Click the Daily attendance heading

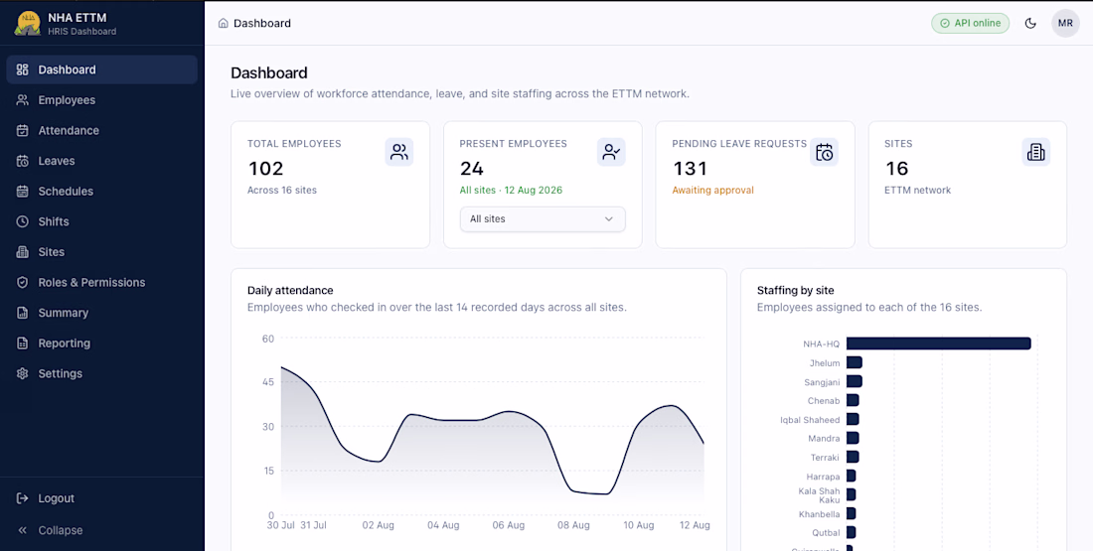click(290, 291)
